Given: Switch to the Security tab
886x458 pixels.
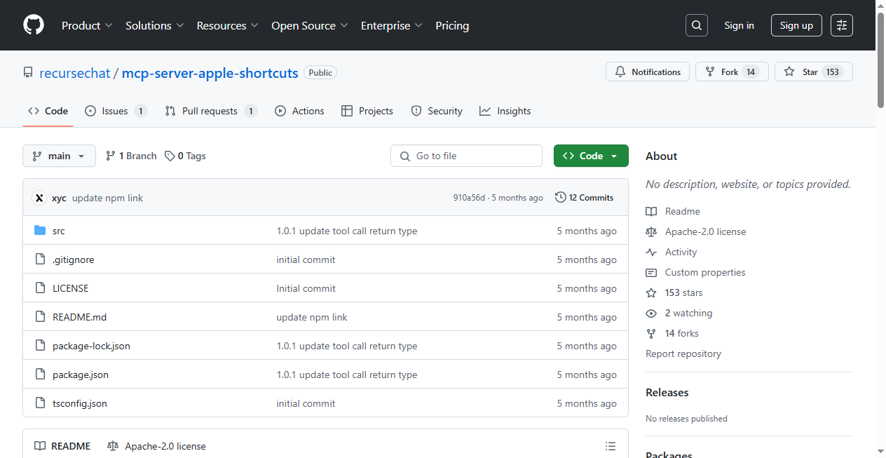Looking at the screenshot, I should coord(437,111).
